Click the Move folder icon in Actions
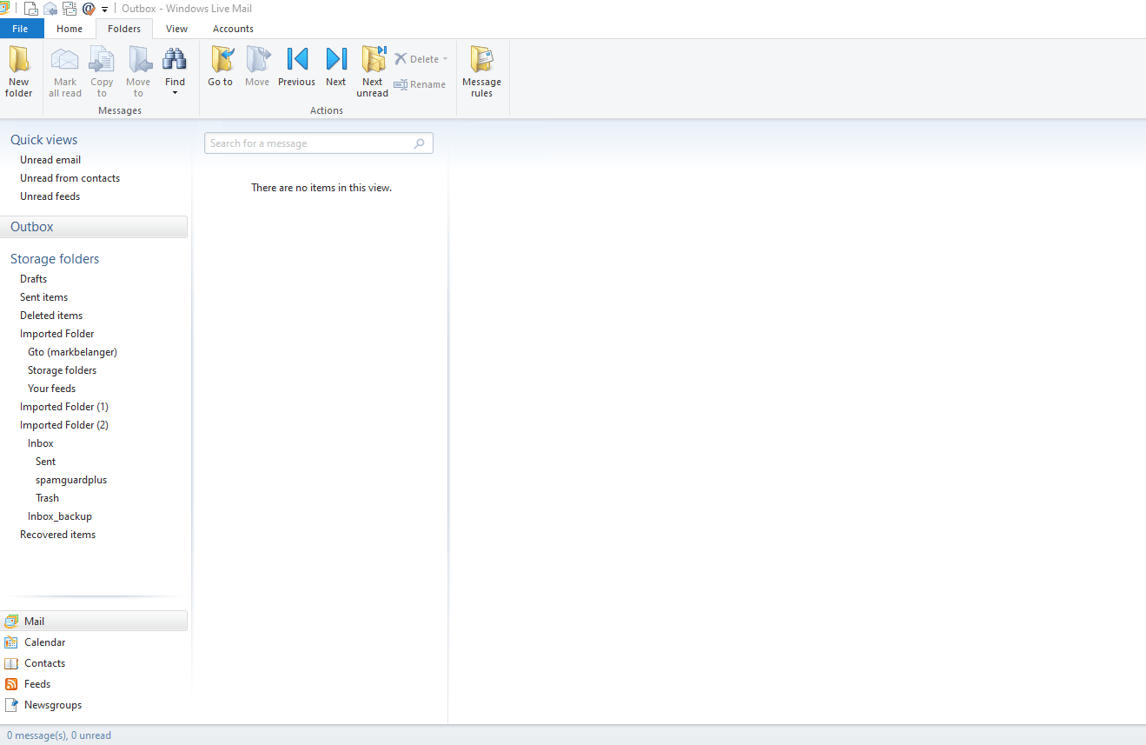The image size is (1146, 745). 257,59
